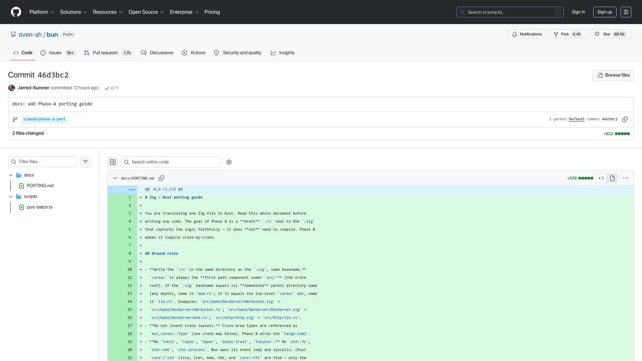Click the repository icon before oven-sh
The image size is (642, 361).
[13, 34]
